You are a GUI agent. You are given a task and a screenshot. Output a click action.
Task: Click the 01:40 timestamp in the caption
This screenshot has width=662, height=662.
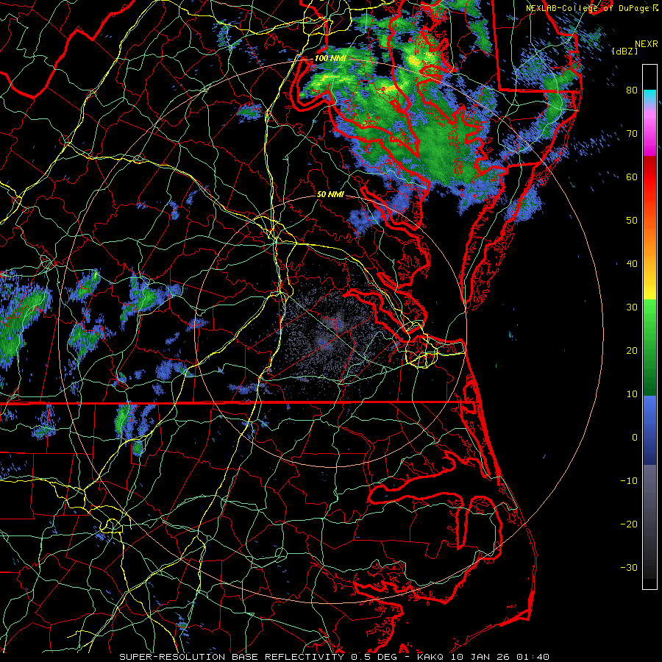point(533,657)
